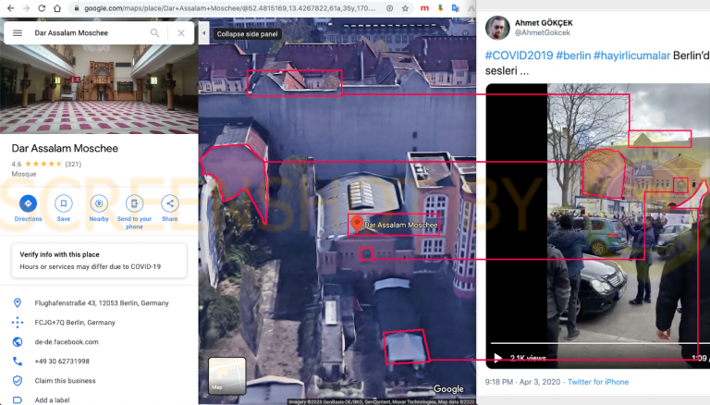The image size is (710, 405).
Task: Click the name 'Ahmet GÖKÇEK'
Action: (544, 23)
